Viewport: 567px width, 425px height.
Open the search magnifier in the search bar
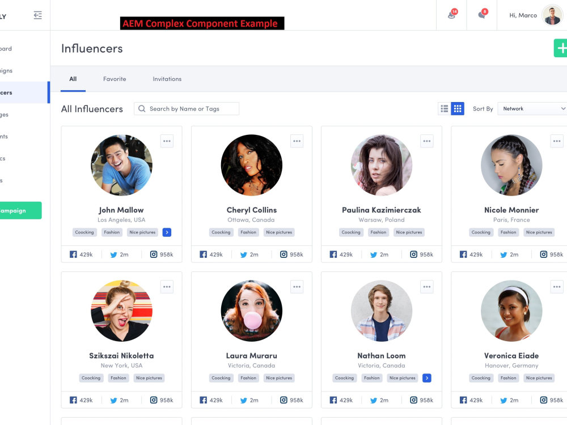[x=141, y=108]
